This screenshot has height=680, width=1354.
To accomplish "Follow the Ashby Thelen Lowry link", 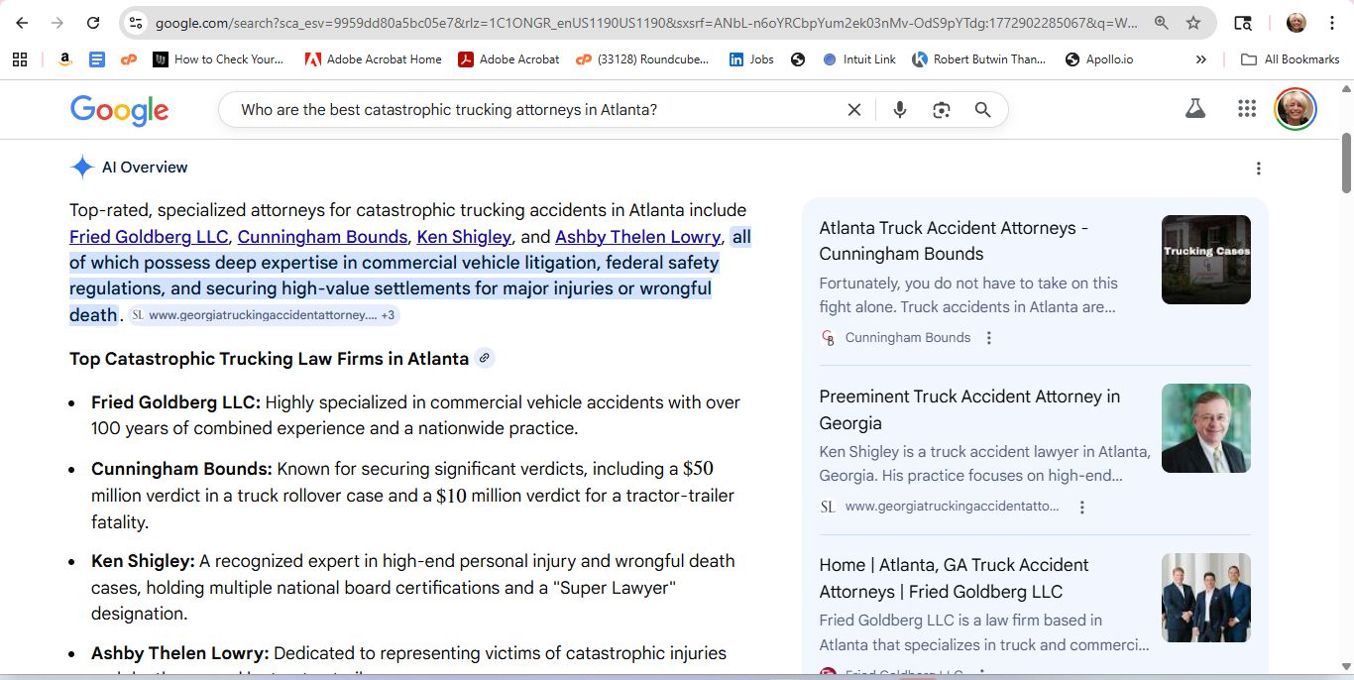I will tap(637, 237).
